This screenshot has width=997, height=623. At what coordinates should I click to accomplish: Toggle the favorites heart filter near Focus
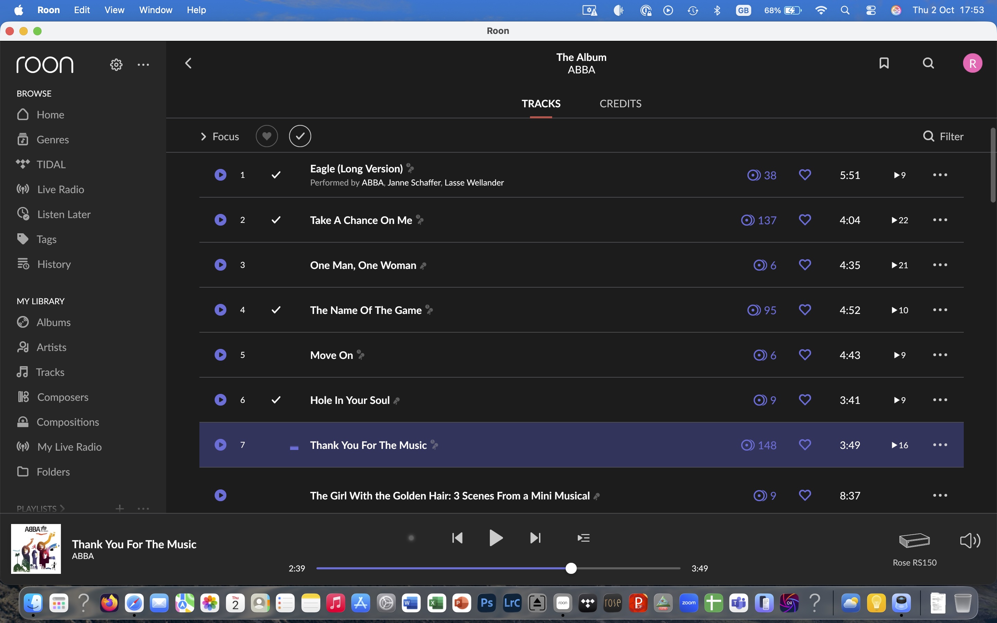pos(267,136)
